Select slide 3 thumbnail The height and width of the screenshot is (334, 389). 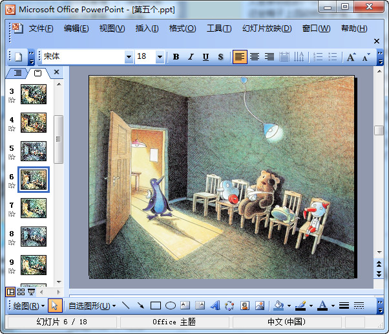[34, 95]
